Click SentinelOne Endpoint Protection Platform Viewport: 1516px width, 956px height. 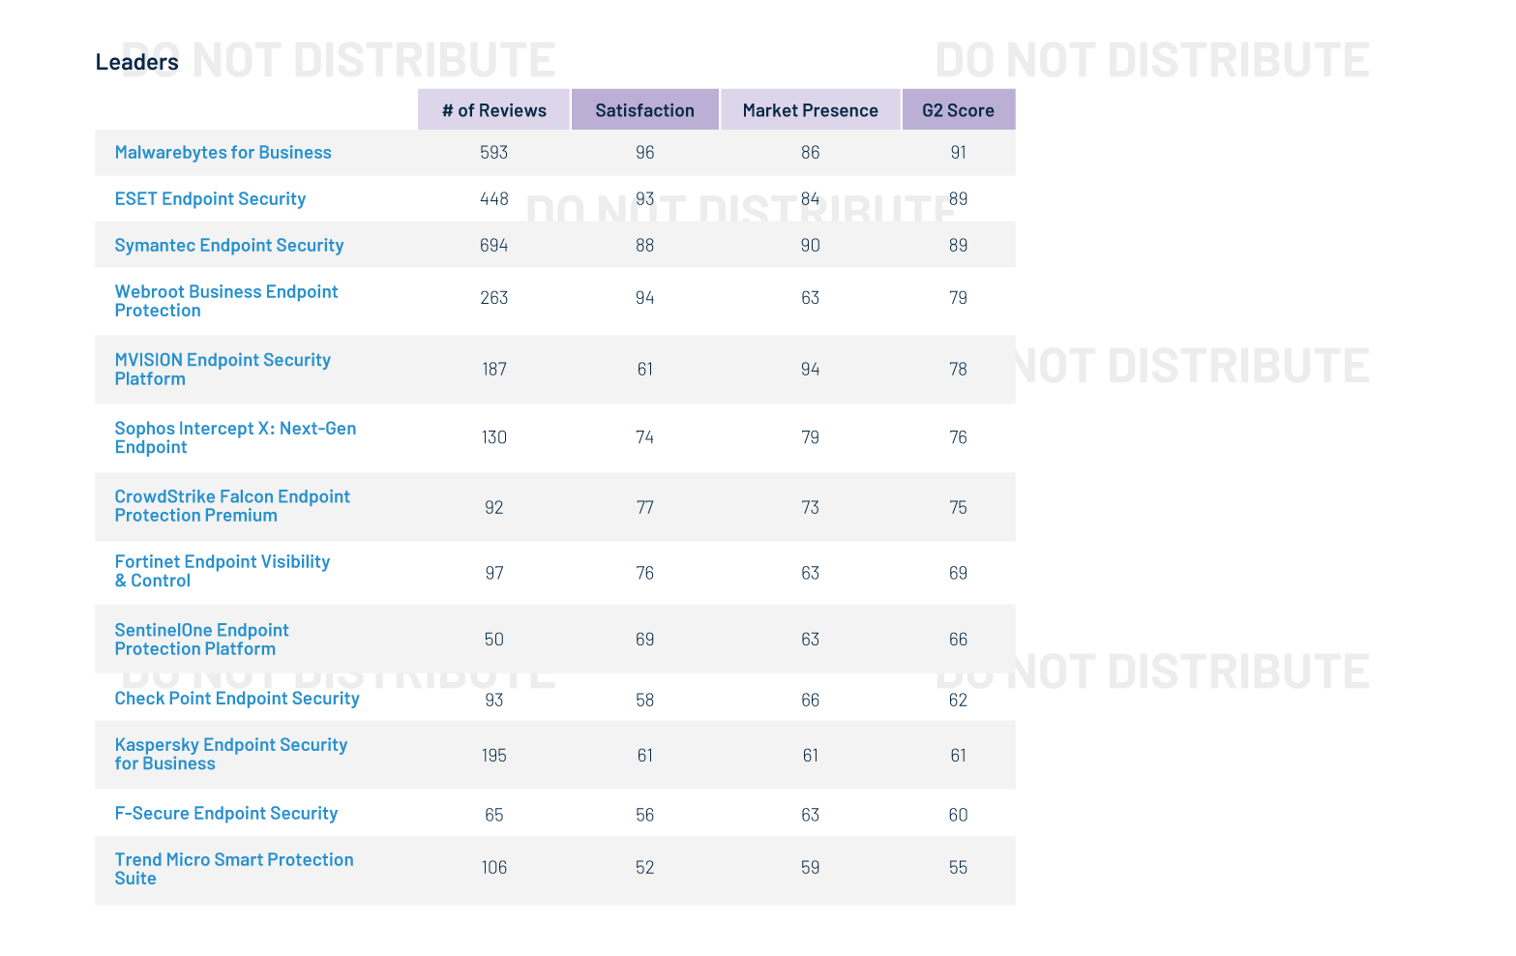201,639
